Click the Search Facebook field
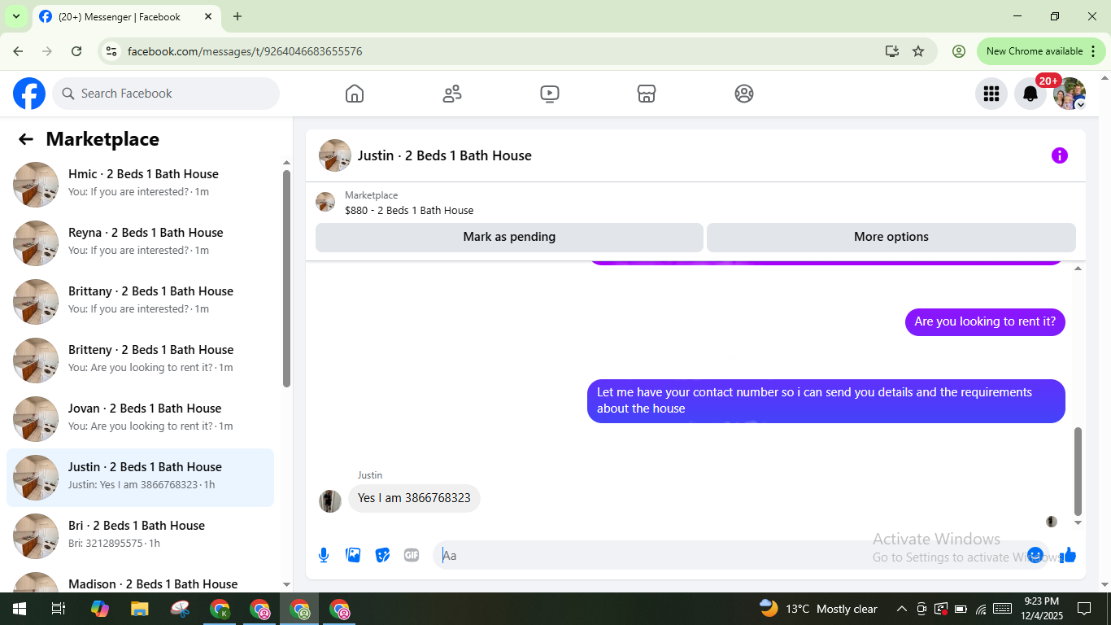This screenshot has height=625, width=1111. click(166, 94)
